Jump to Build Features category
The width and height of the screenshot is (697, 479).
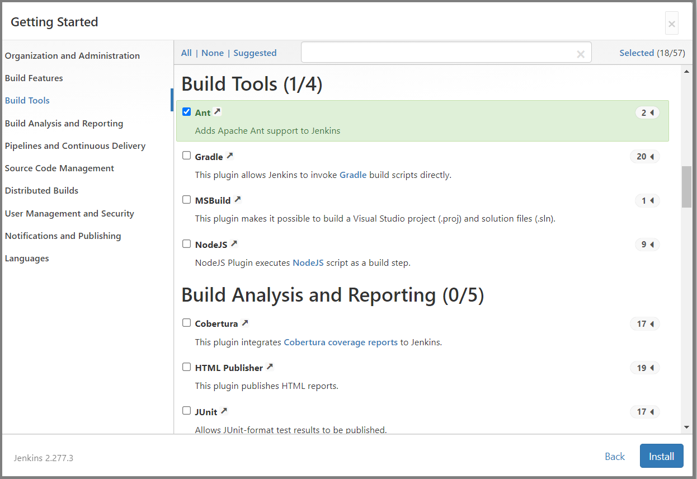coord(34,78)
